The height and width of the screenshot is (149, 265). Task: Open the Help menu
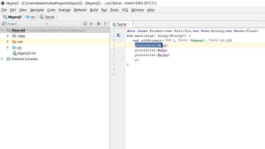tap(151, 10)
